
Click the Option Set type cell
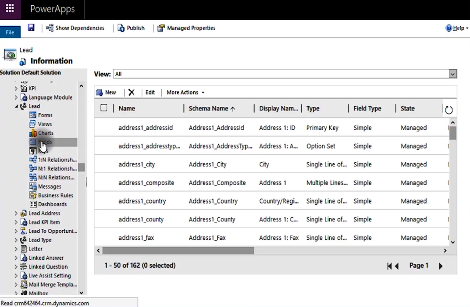[321, 146]
